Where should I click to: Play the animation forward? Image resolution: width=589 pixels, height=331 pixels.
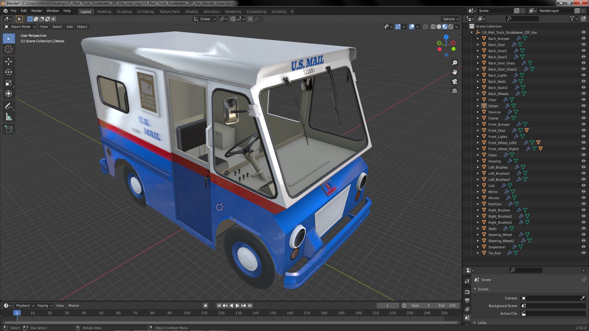click(237, 306)
